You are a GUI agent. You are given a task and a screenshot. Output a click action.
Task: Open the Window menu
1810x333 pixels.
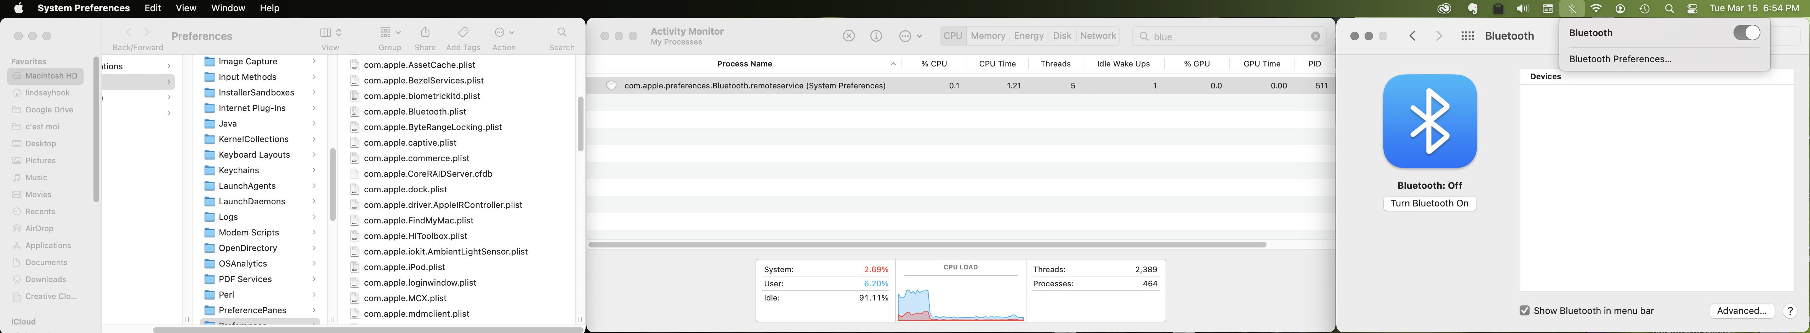point(228,8)
